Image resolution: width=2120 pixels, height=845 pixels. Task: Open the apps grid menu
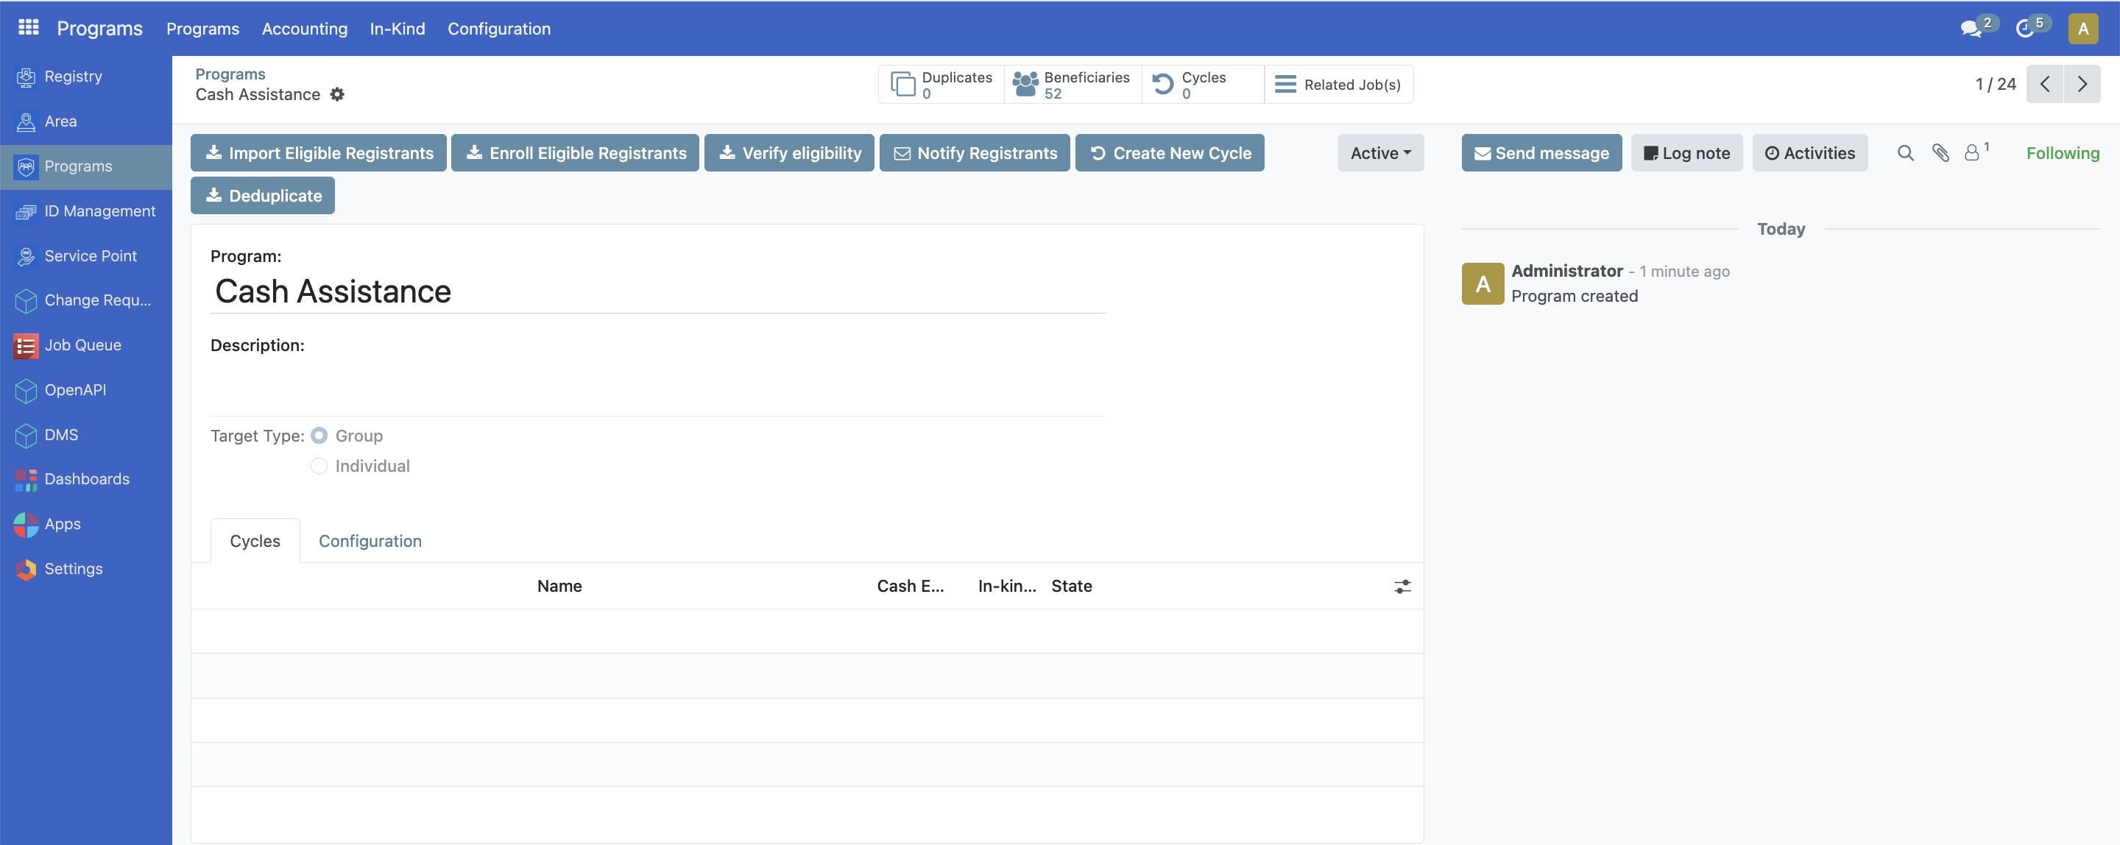tap(27, 26)
